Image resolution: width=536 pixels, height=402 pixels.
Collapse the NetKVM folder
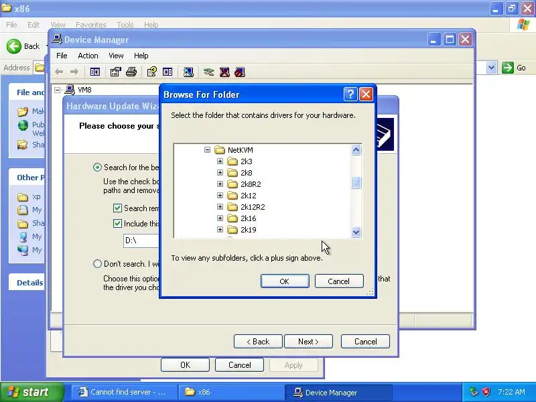pyautogui.click(x=207, y=149)
